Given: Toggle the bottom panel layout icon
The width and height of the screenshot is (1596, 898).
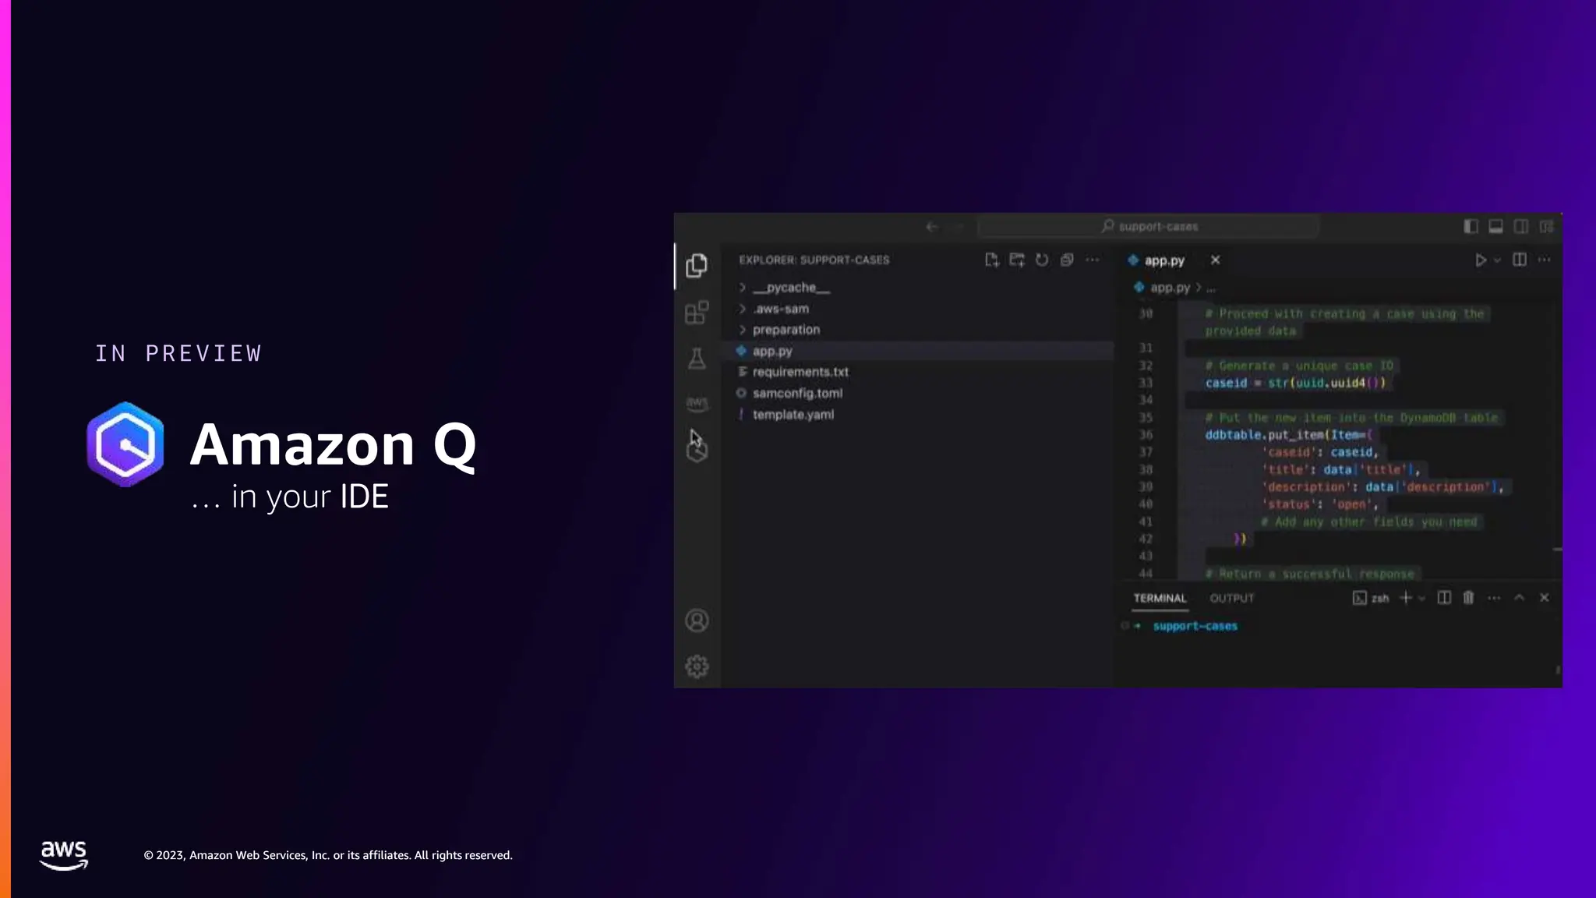Looking at the screenshot, I should 1495,227.
